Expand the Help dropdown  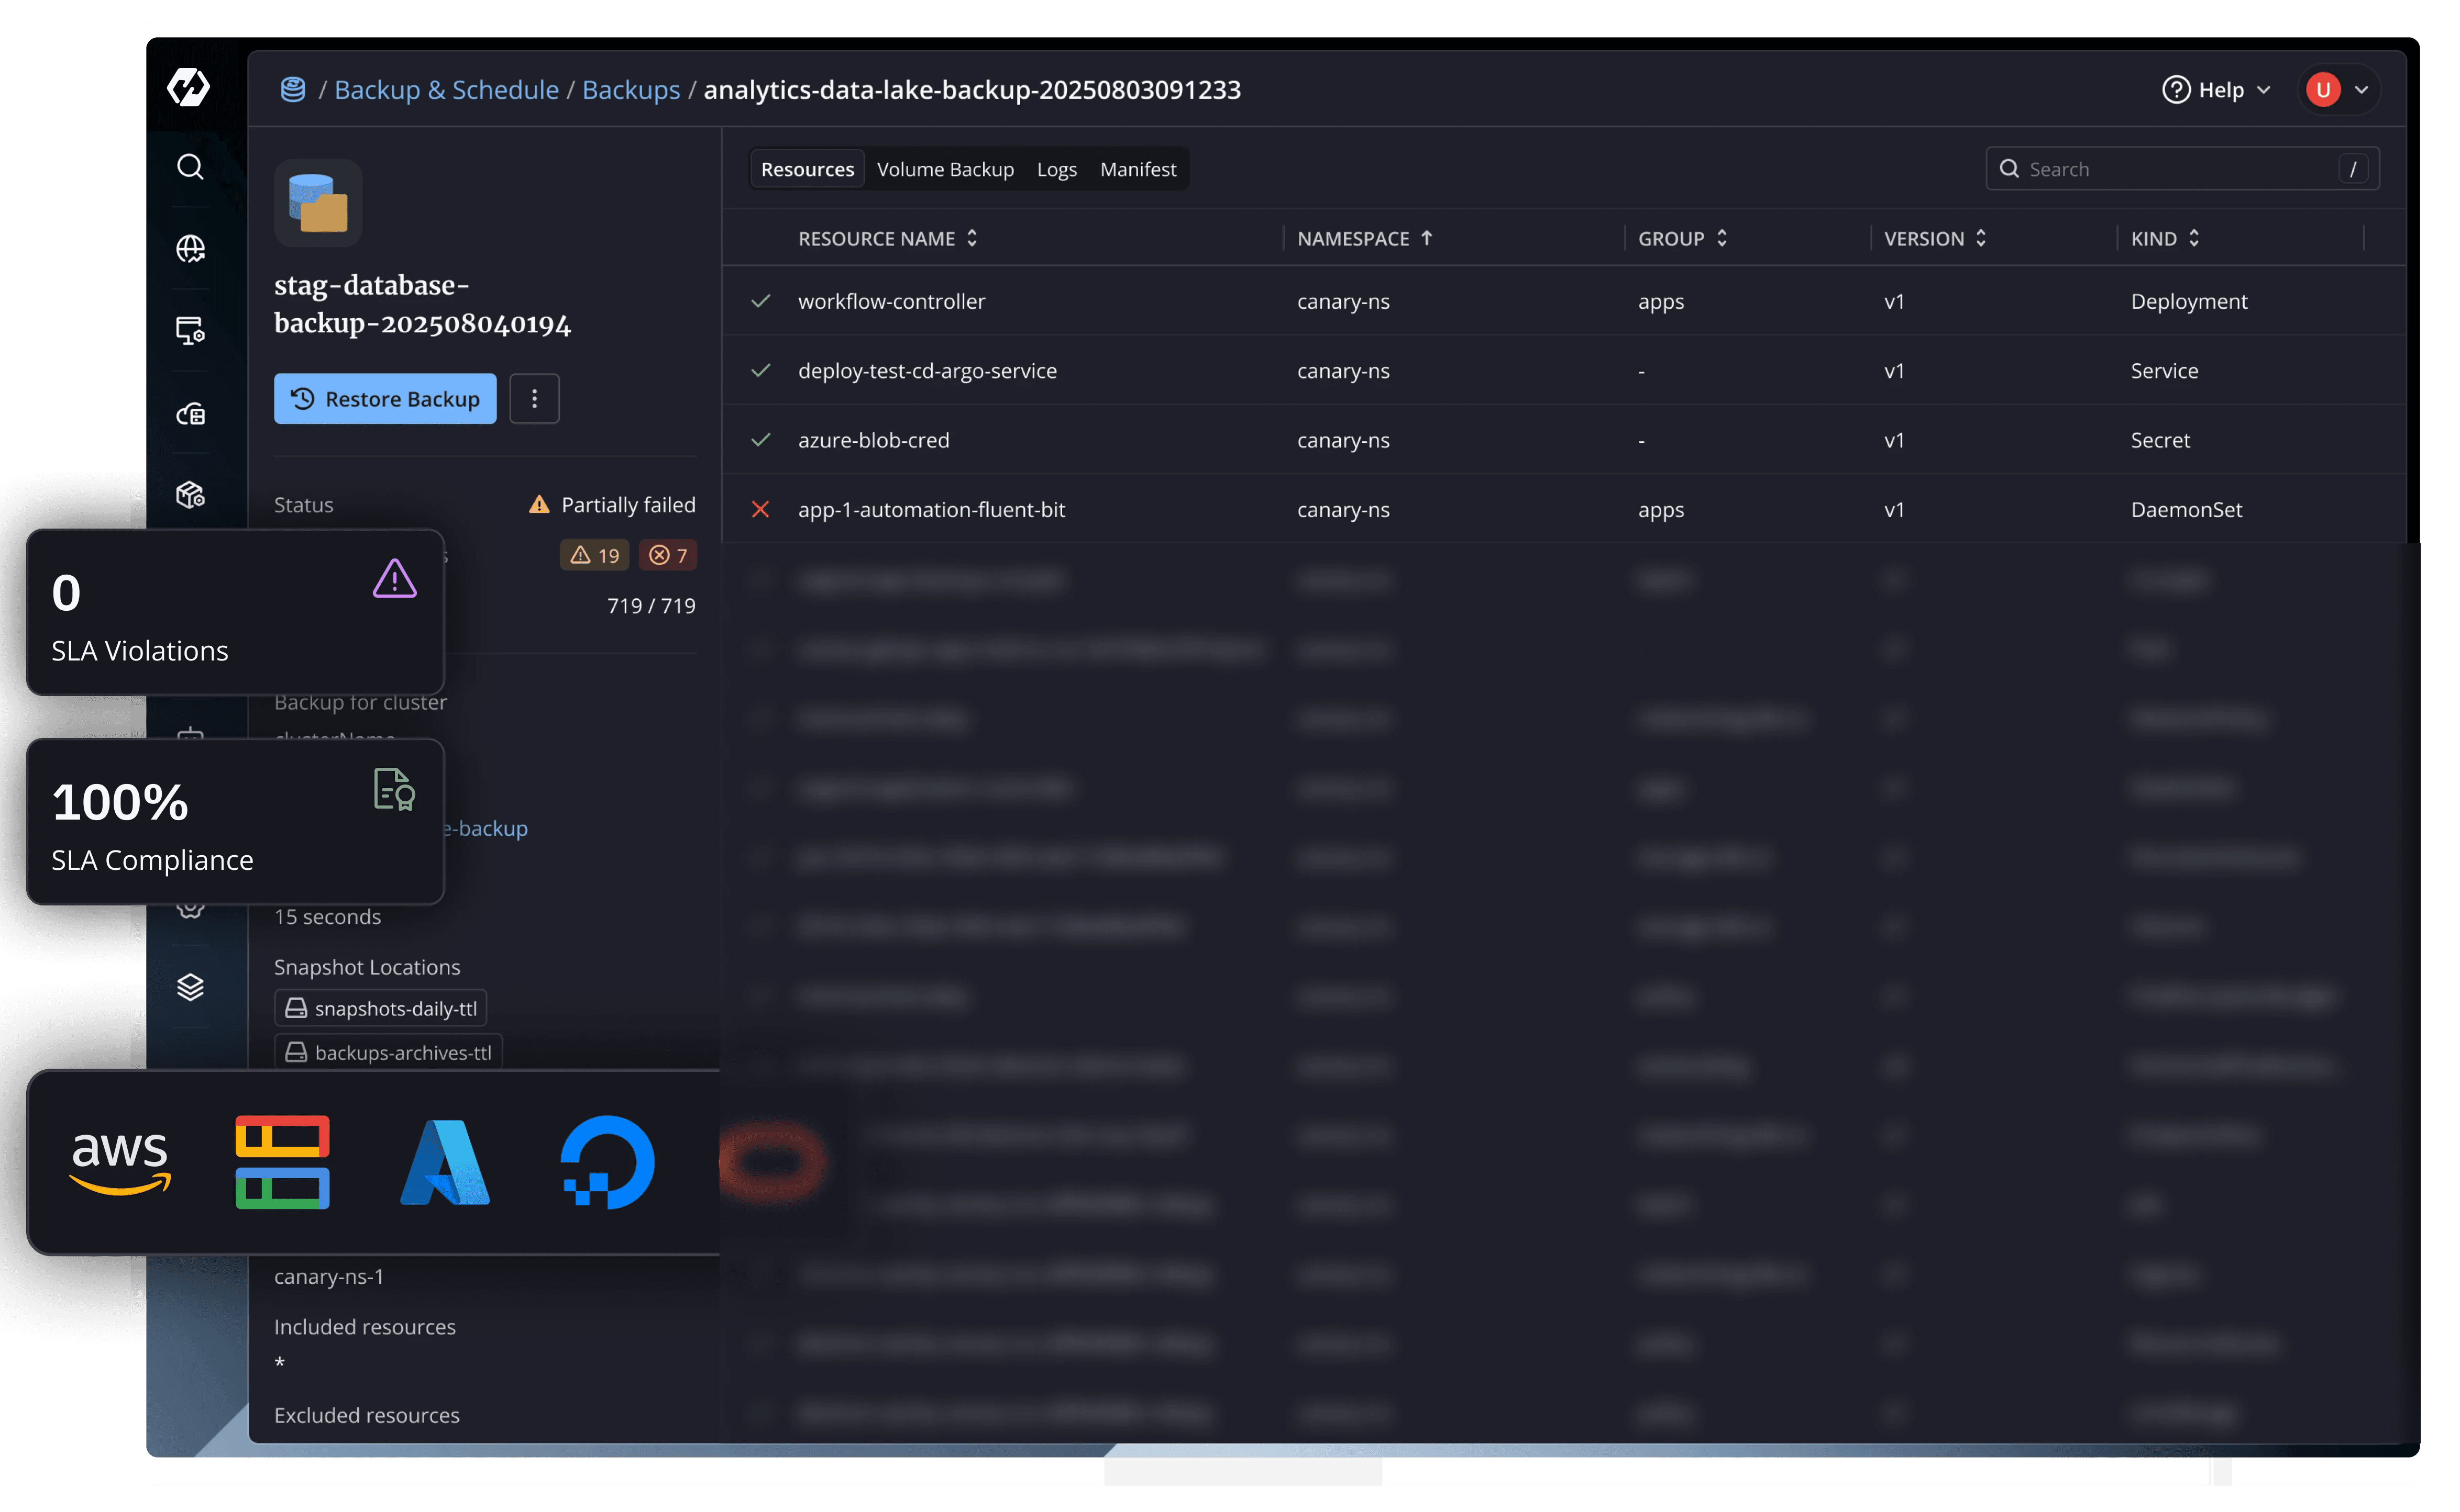point(2217,90)
